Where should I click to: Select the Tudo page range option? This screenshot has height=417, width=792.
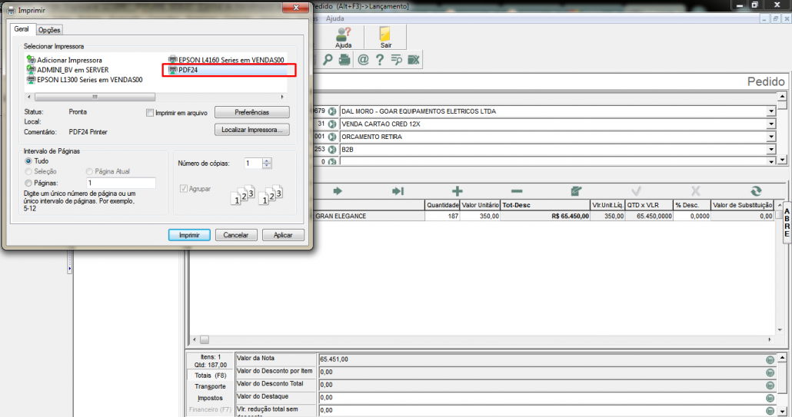29,162
